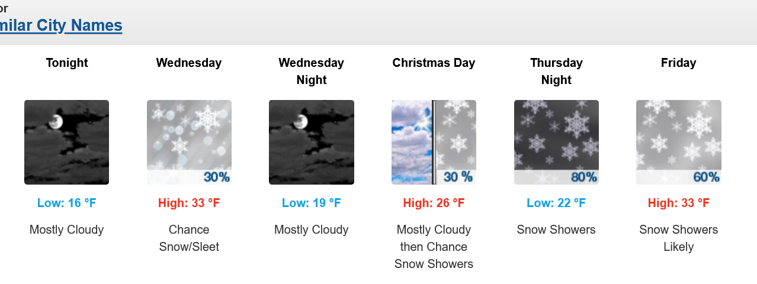This screenshot has height=284, width=757.
Task: Click the Low: 22 °F temperature
Action: [556, 203]
